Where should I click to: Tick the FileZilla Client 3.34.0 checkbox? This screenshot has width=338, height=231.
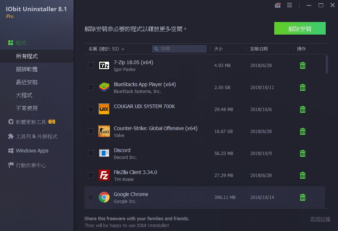pos(90,175)
